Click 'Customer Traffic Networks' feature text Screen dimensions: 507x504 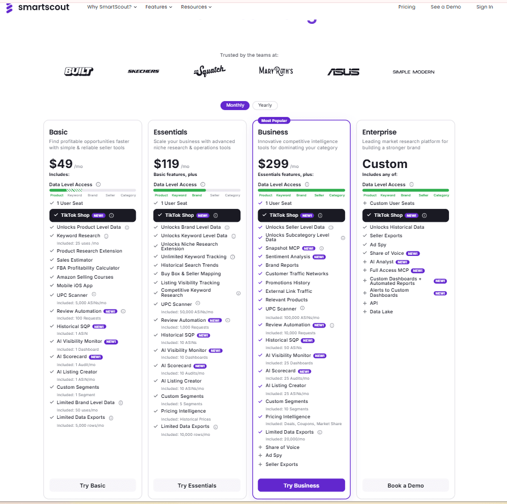297,274
